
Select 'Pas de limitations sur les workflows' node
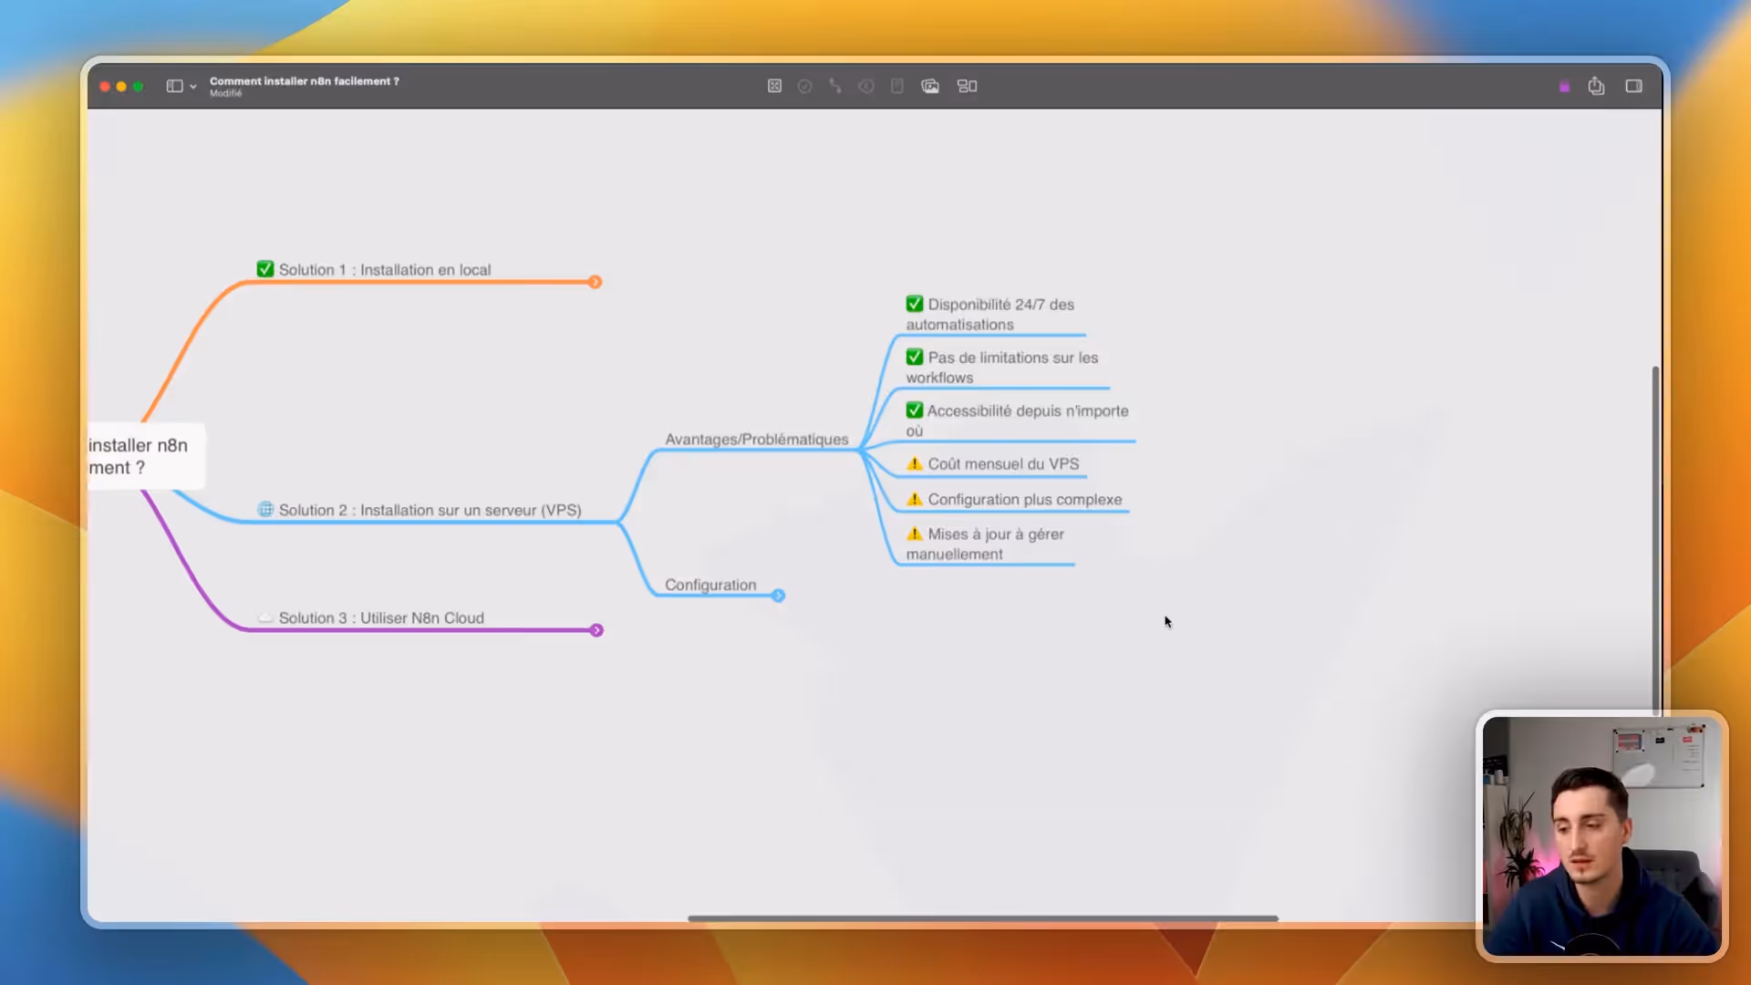[x=1002, y=368]
